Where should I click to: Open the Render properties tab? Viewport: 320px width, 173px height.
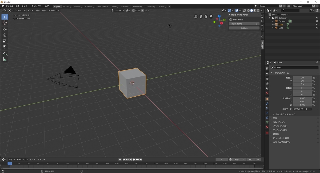click(x=267, y=74)
